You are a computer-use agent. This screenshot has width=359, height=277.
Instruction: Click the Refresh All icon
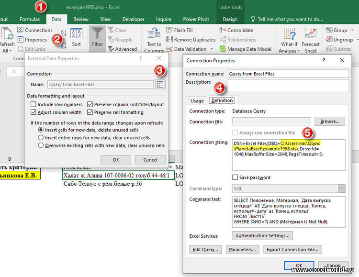(x=7, y=33)
